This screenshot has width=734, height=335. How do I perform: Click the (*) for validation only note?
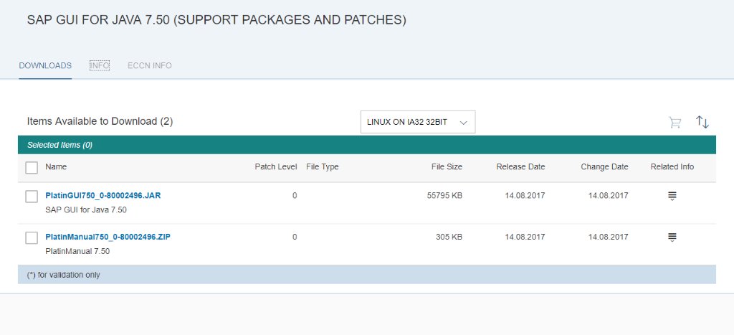pyautogui.click(x=64, y=275)
